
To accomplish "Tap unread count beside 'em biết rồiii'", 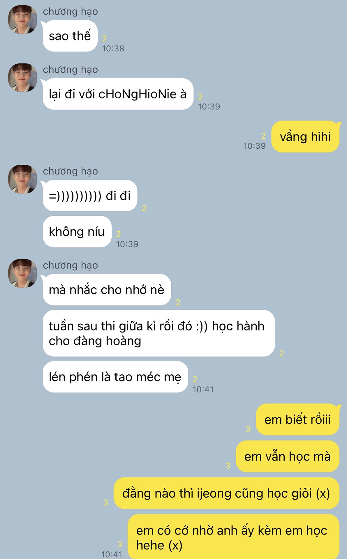I will tap(248, 429).
